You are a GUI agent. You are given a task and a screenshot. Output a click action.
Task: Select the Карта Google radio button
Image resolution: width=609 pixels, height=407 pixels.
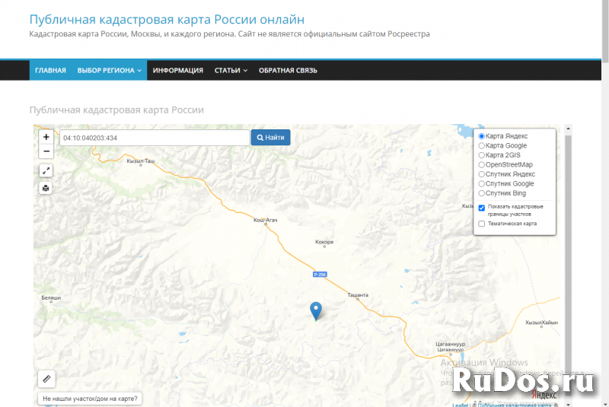tap(482, 145)
